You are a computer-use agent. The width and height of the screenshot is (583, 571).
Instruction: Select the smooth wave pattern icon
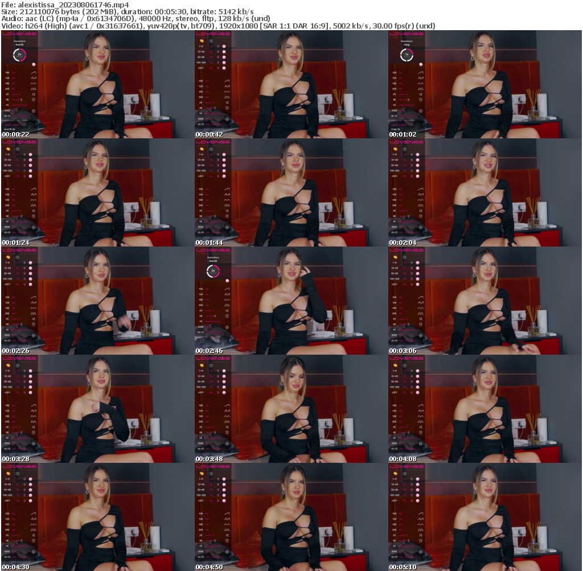click(x=227, y=200)
